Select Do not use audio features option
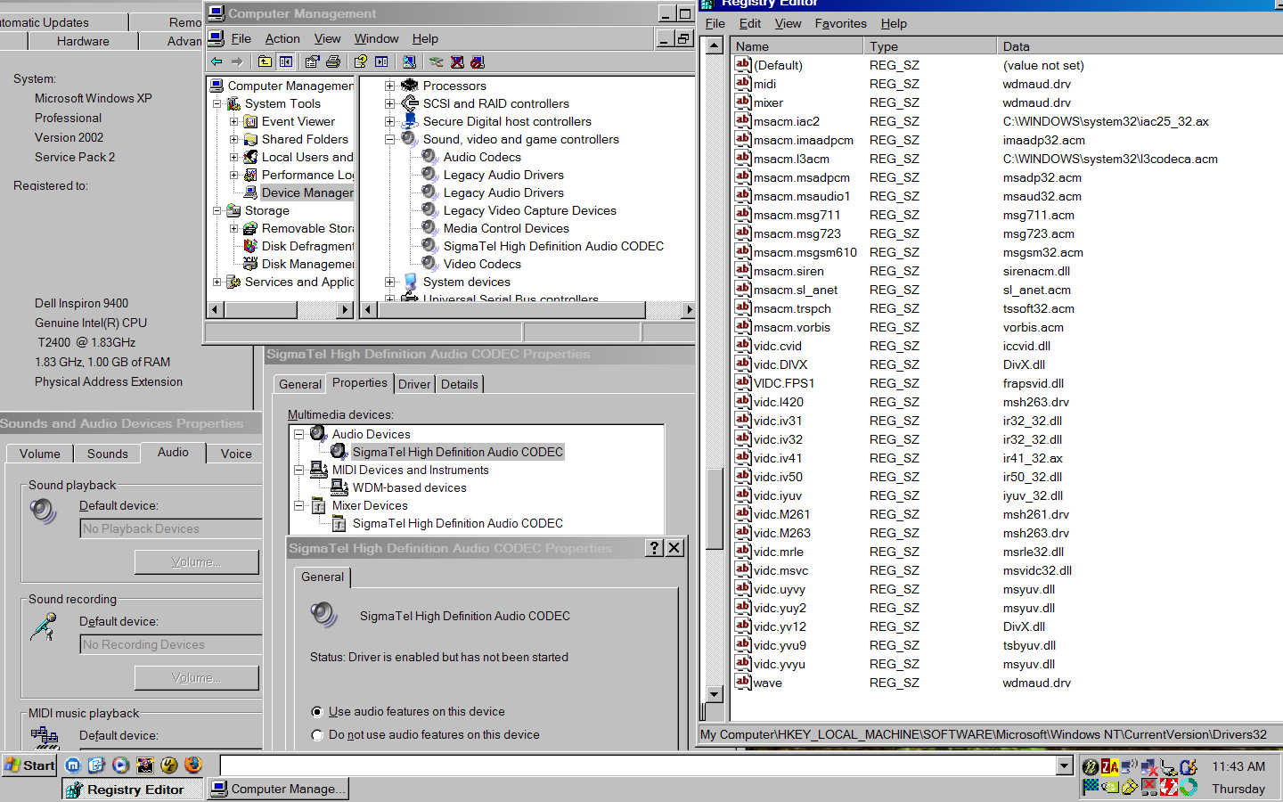This screenshot has width=1283, height=802. coord(317,735)
